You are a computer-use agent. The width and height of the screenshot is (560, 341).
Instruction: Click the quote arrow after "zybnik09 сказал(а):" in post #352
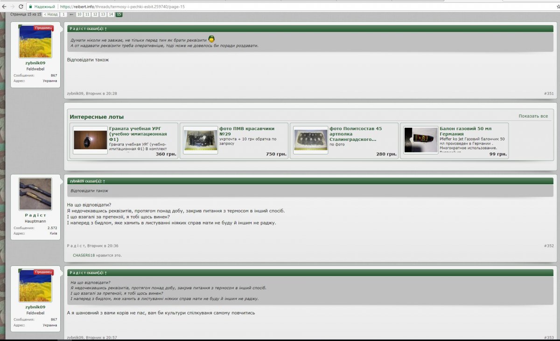click(x=105, y=181)
